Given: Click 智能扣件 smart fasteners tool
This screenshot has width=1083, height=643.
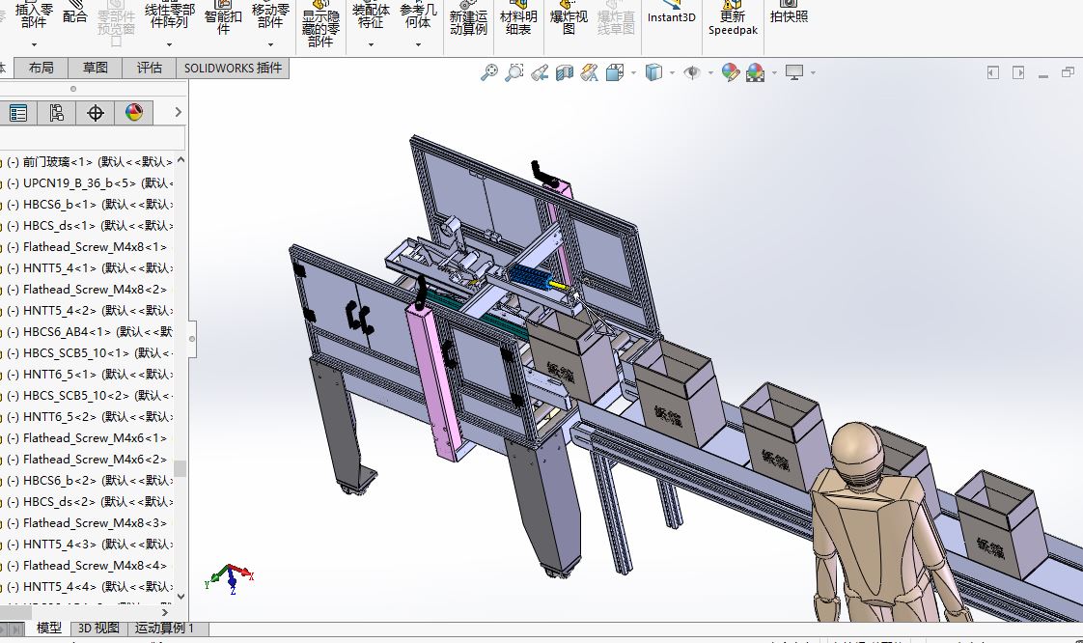Looking at the screenshot, I should [222, 19].
